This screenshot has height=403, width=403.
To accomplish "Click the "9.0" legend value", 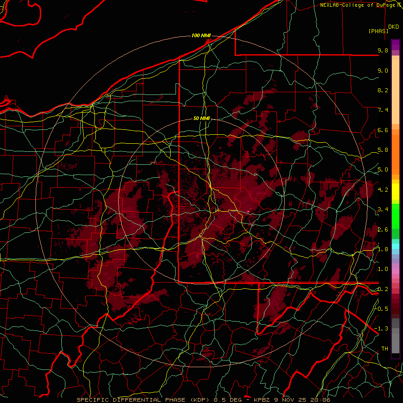I will pyautogui.click(x=383, y=70).
